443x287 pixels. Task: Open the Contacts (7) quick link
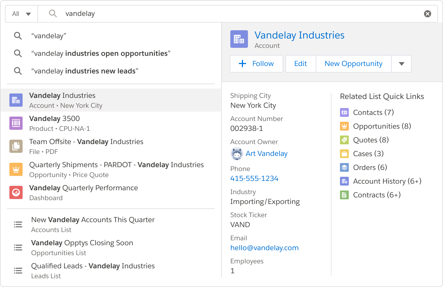pos(374,112)
